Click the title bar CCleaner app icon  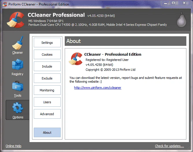[5, 4]
